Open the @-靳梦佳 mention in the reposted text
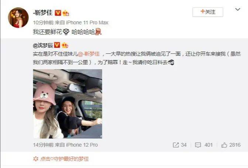The width and height of the screenshot is (248, 168). point(89,54)
